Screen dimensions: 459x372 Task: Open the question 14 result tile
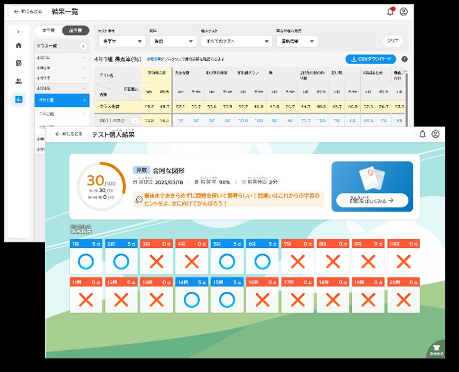coord(191,295)
